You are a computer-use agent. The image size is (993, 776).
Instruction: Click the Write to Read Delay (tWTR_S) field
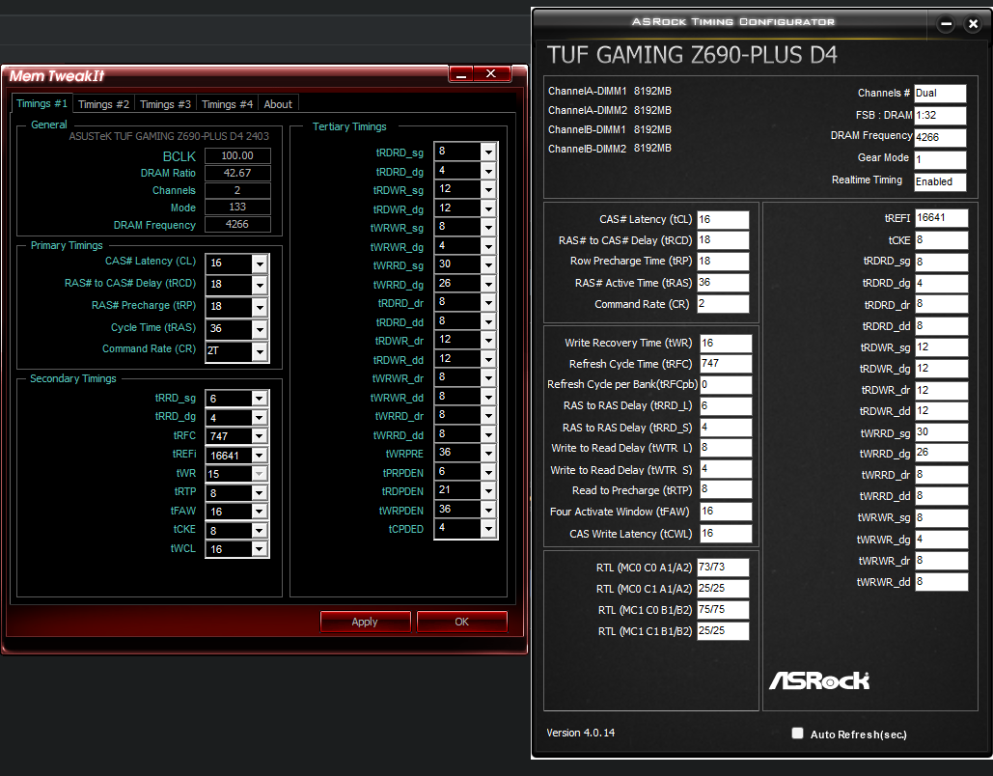point(726,469)
